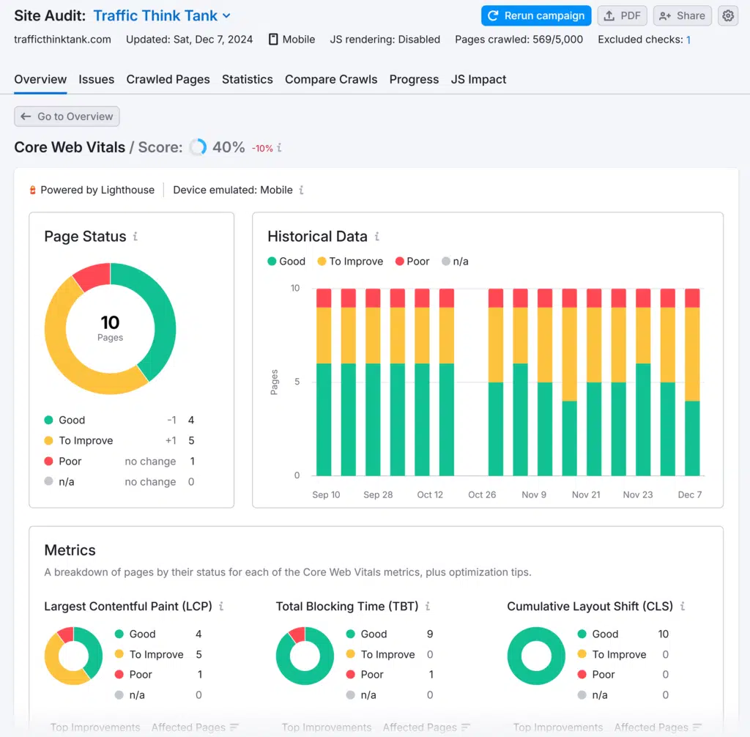
Task: Toggle the To Improve series in chart legend
Action: click(x=349, y=262)
